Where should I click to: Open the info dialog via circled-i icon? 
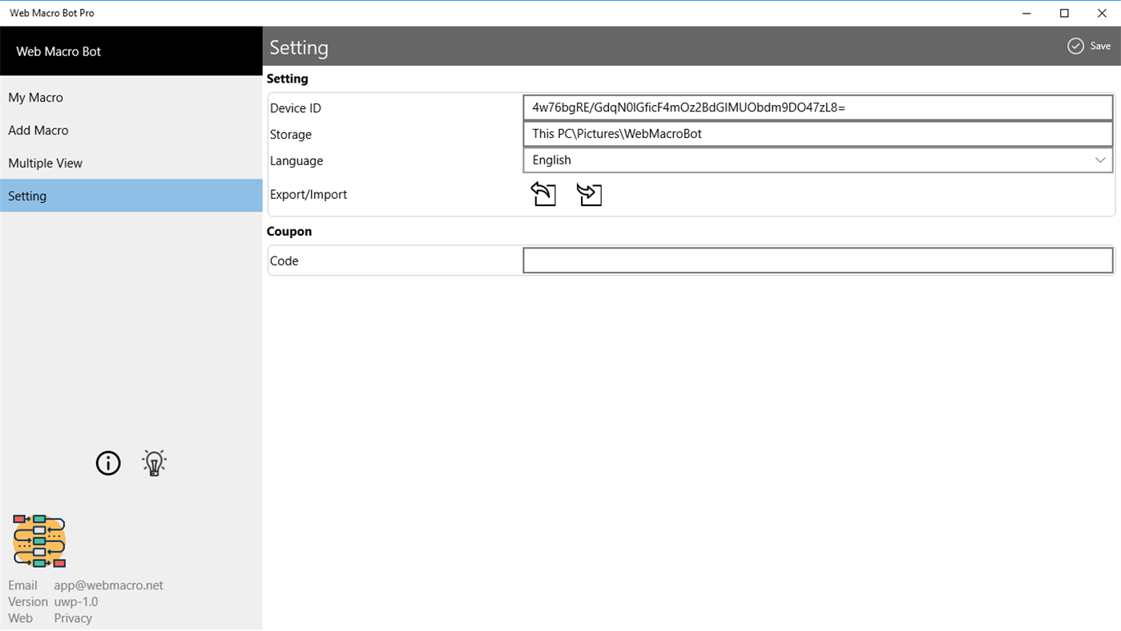[107, 463]
